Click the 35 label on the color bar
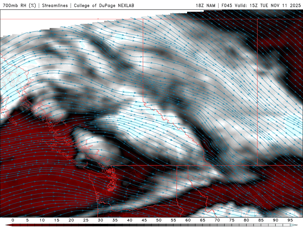Image resolution: width=303 pixels, height=227 pixels. pyautogui.click(x=115, y=220)
